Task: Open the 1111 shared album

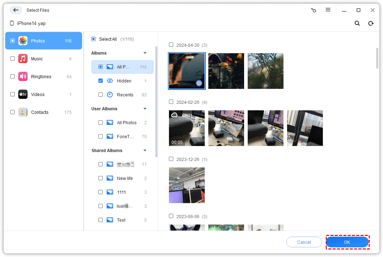Action: pos(122,192)
